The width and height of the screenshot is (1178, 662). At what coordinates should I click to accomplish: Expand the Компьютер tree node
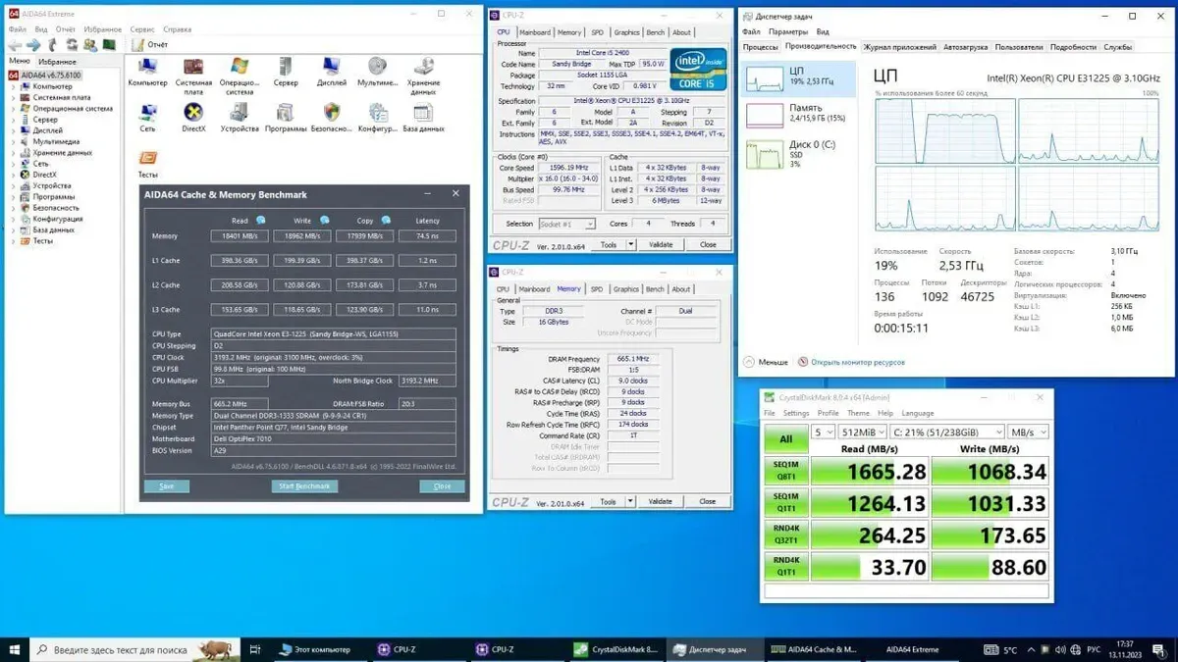click(14, 86)
